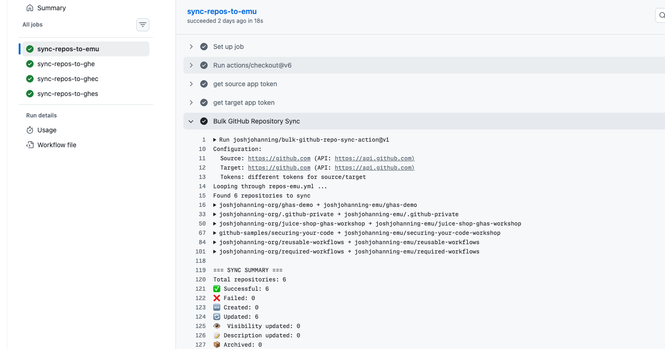Click the checkmark on Run actions/checkout@v6 step

[204, 65]
